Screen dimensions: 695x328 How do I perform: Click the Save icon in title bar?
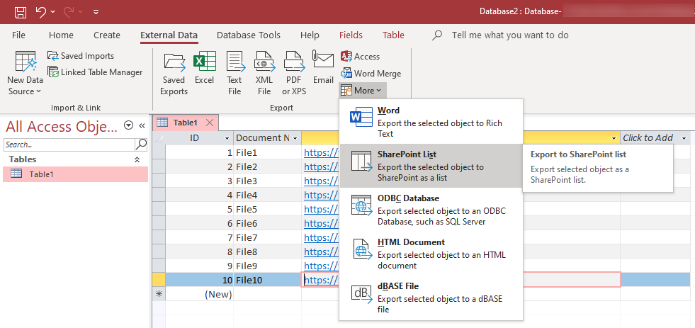(x=21, y=12)
